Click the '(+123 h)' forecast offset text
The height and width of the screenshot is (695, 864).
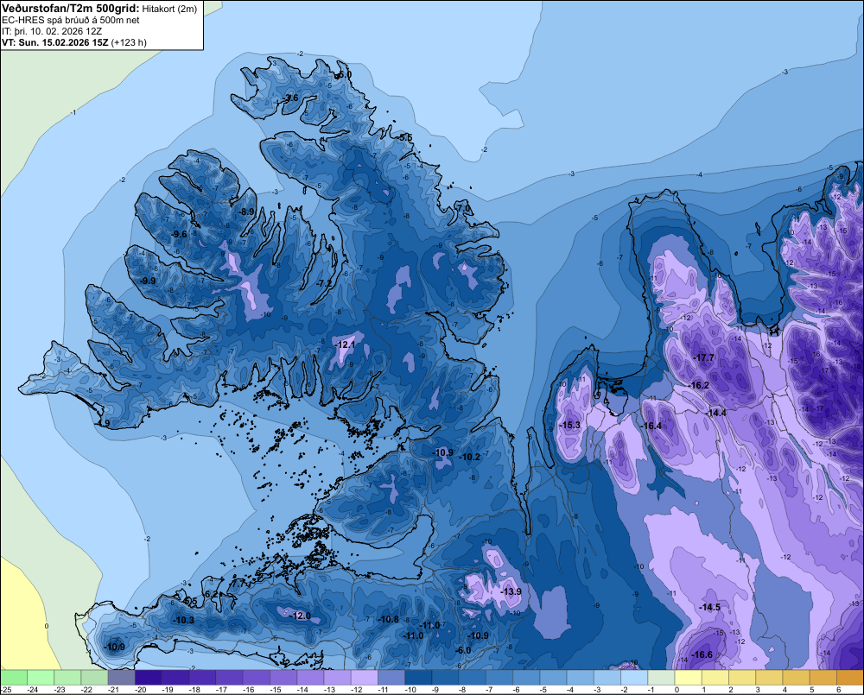pos(129,42)
